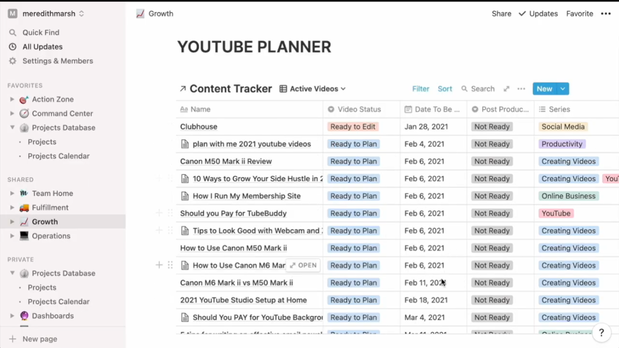Click the Name column header
Image resolution: width=619 pixels, height=348 pixels.
250,109
